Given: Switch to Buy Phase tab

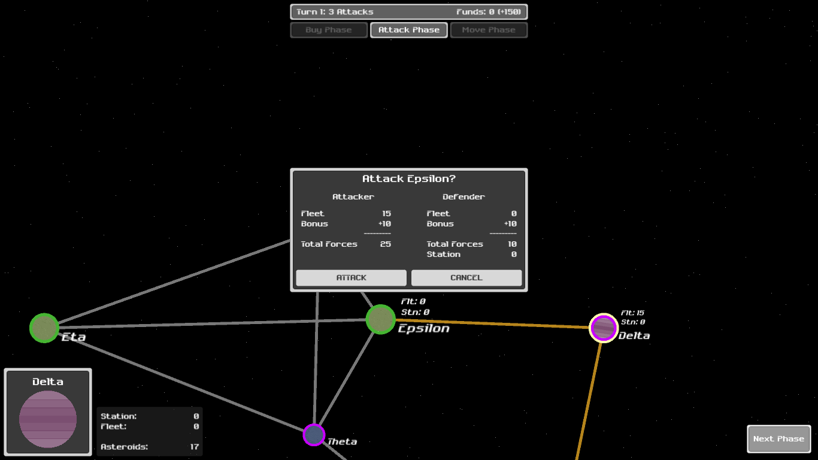Looking at the screenshot, I should 329,30.
